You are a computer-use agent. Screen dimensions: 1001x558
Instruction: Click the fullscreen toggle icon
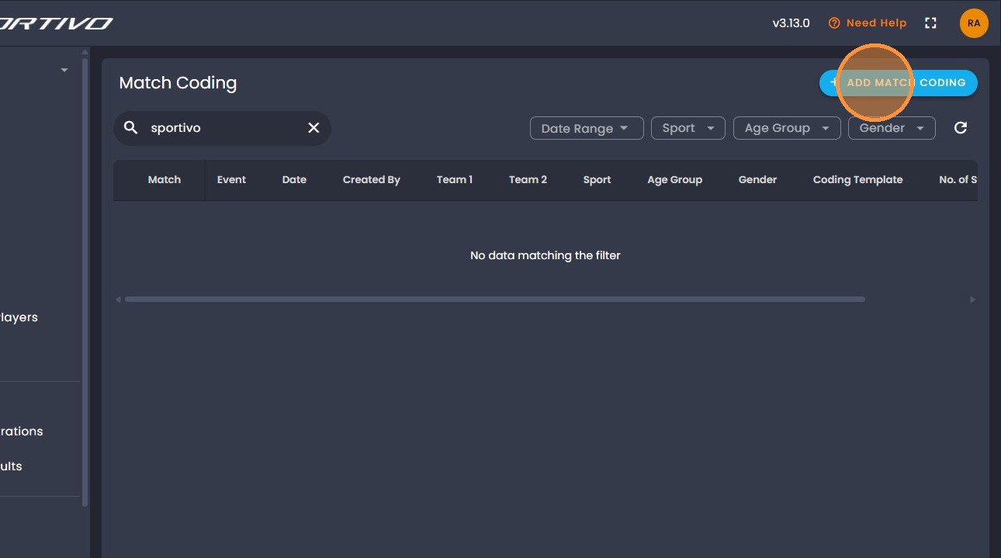pyautogui.click(x=930, y=23)
